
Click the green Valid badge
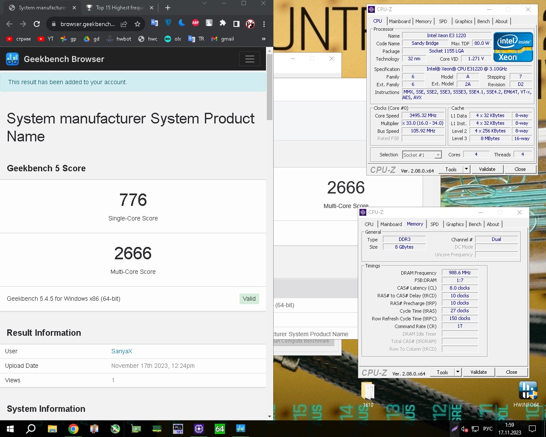[249, 299]
